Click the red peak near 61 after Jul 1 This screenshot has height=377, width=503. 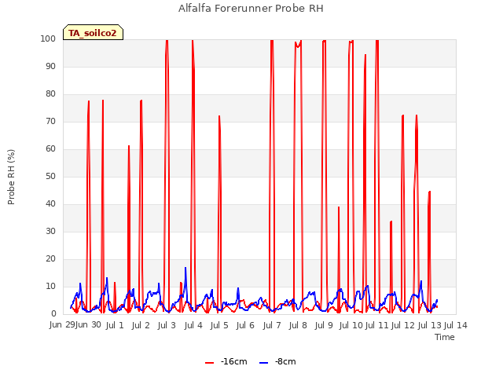(x=129, y=146)
